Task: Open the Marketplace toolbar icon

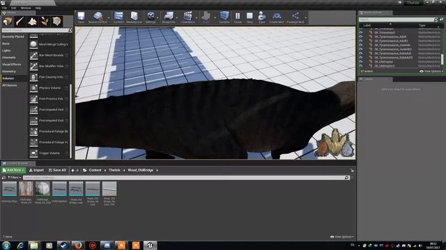Action: [134, 17]
